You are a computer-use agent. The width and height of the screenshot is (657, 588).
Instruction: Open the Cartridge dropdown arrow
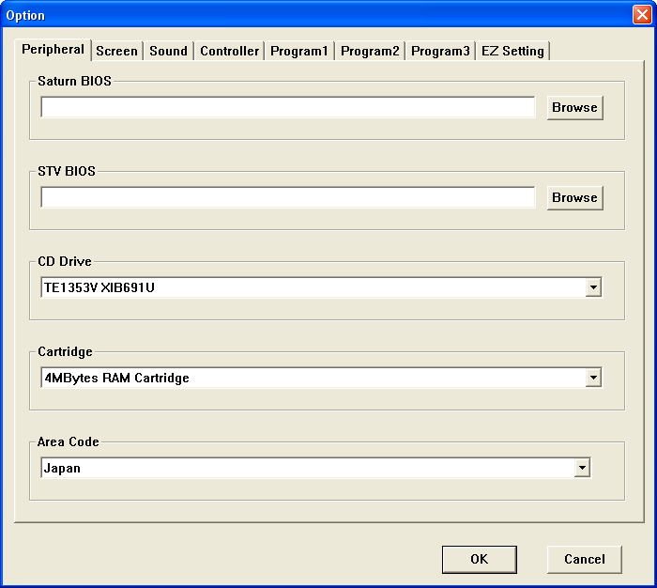(592, 379)
